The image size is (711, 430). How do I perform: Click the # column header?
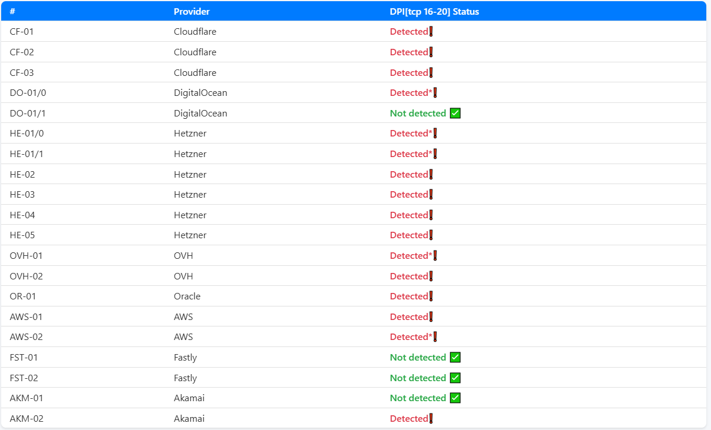point(12,11)
